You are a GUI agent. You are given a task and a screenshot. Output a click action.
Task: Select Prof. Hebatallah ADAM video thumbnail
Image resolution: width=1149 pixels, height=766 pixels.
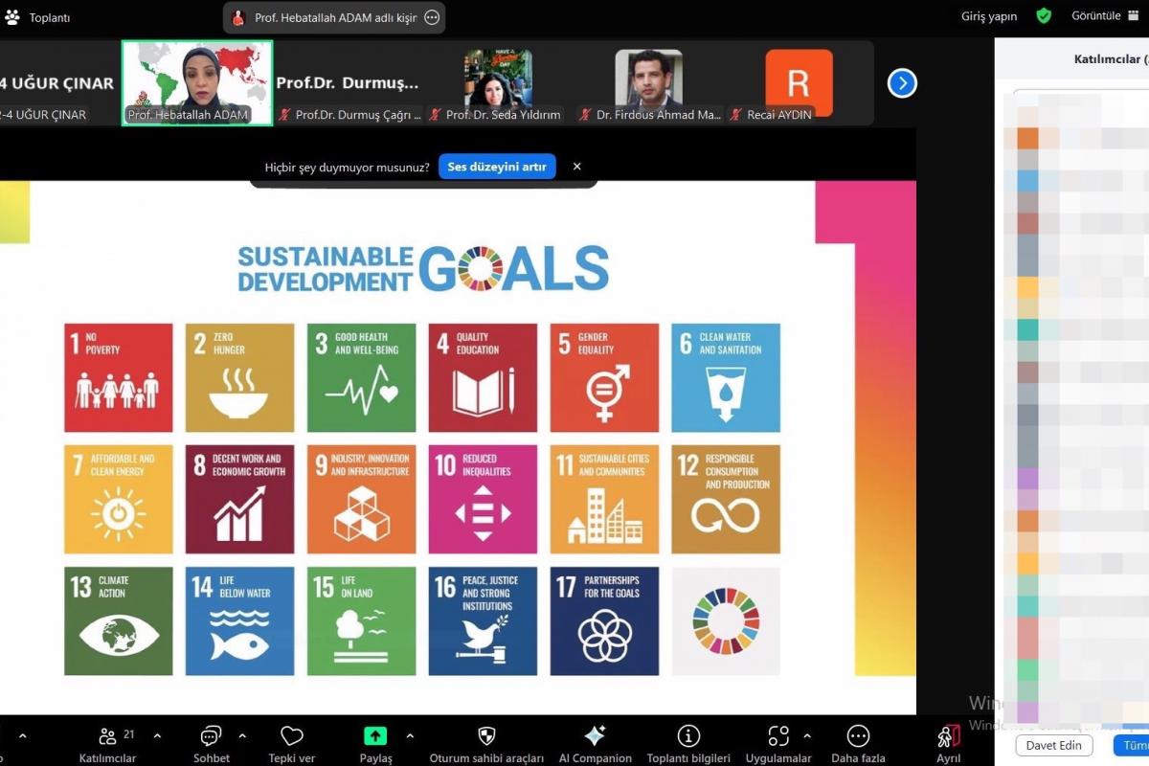197,82
